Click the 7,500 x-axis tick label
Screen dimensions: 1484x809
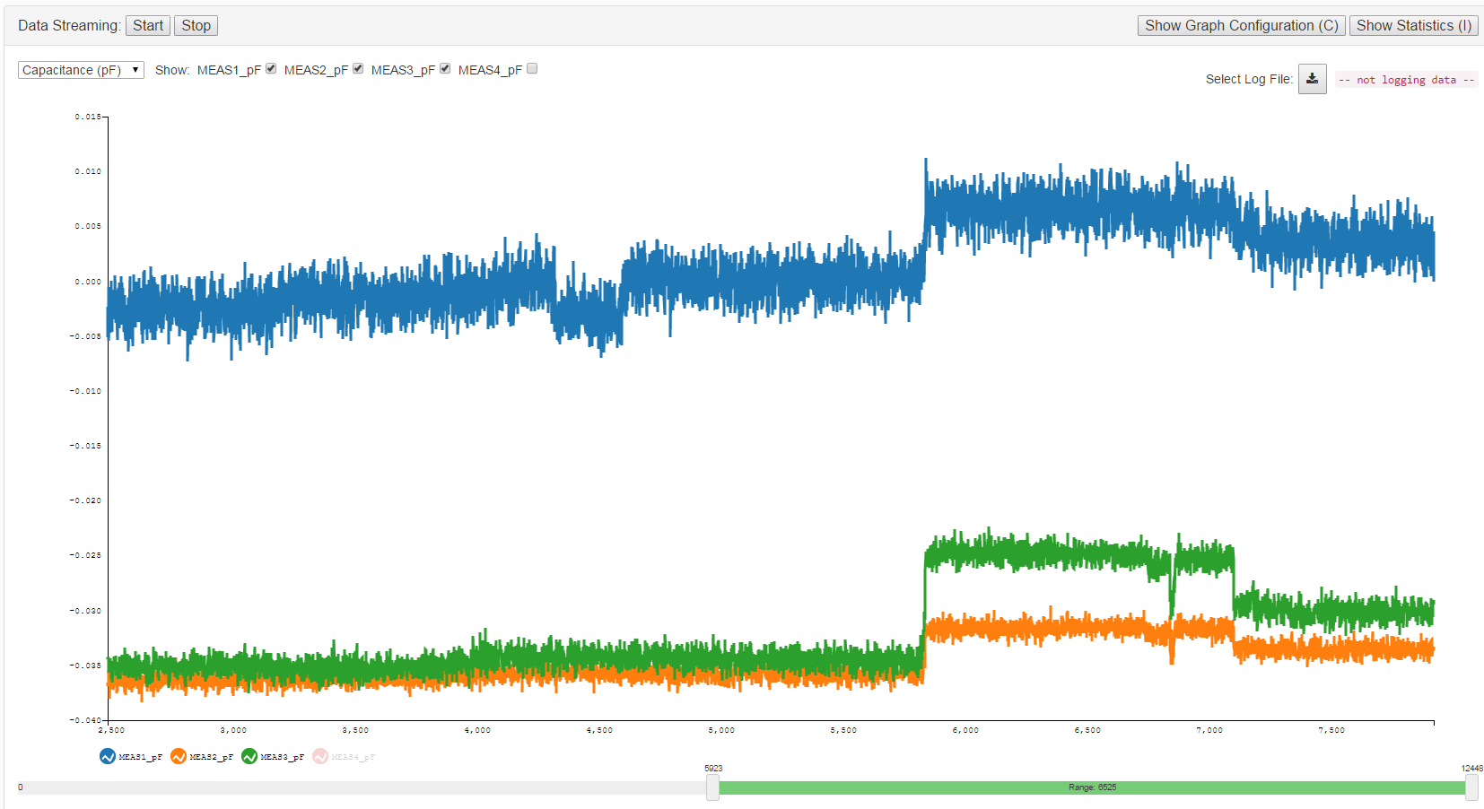pos(1331,730)
